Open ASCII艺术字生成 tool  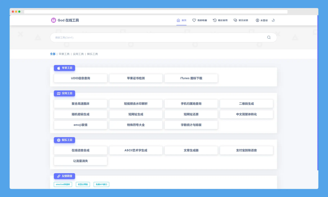tap(136, 150)
